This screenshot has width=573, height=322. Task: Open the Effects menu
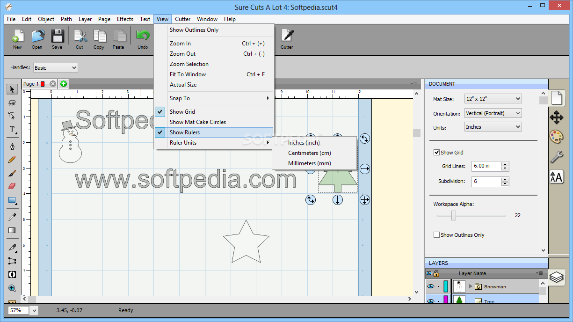click(x=125, y=19)
